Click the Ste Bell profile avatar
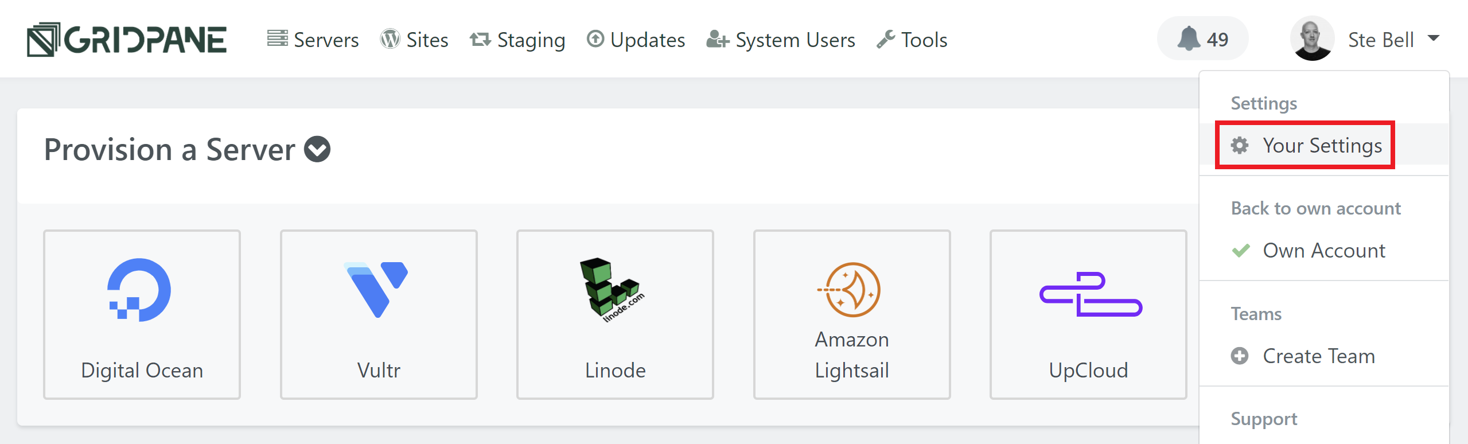 coord(1312,38)
